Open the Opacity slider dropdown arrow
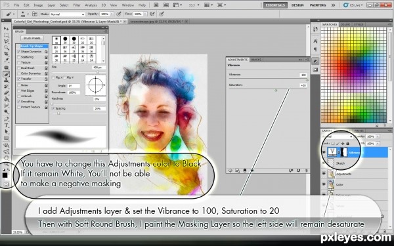 coord(112,14)
